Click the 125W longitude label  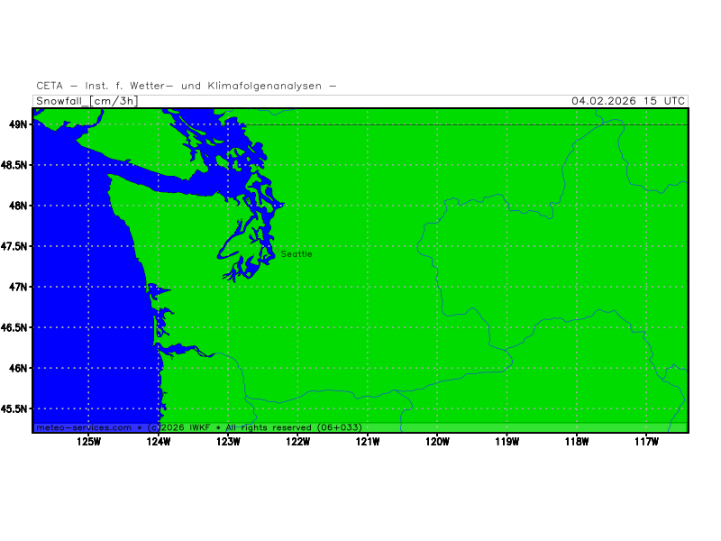pyautogui.click(x=88, y=442)
